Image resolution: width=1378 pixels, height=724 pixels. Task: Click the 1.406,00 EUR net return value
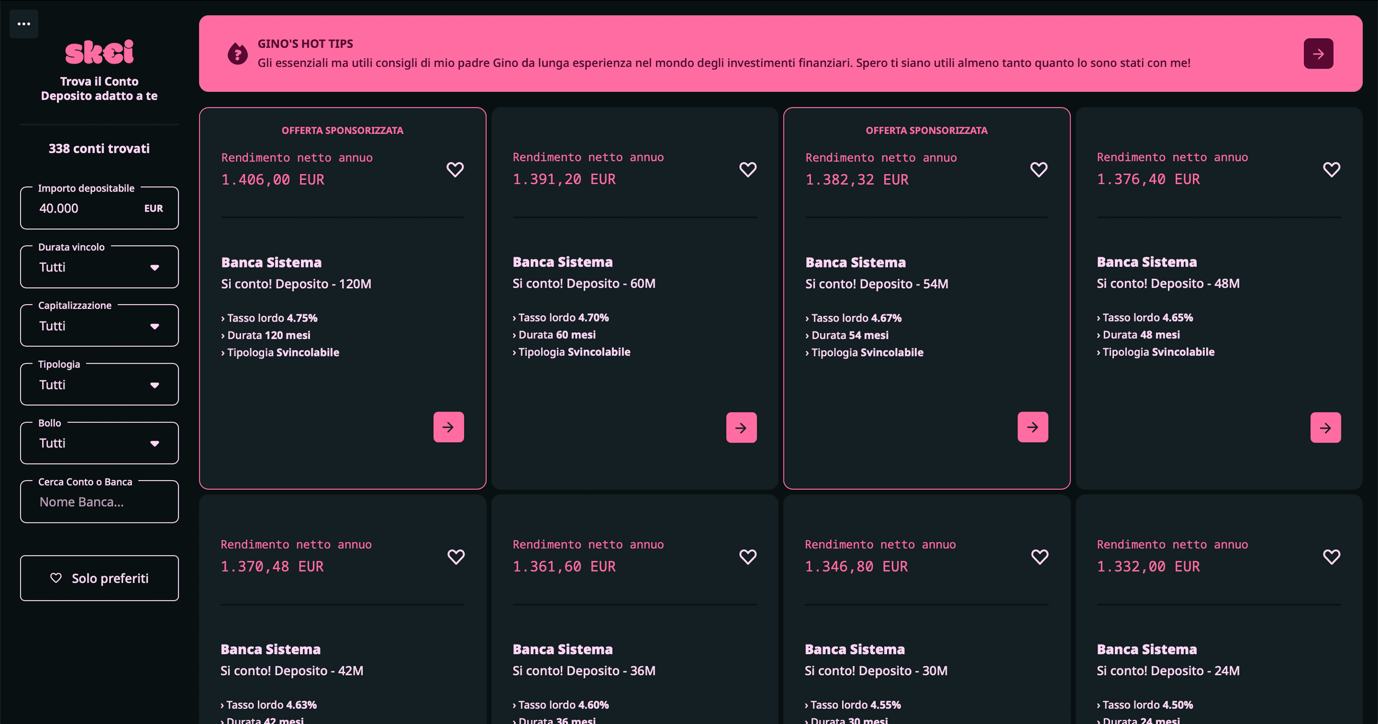pyautogui.click(x=273, y=180)
